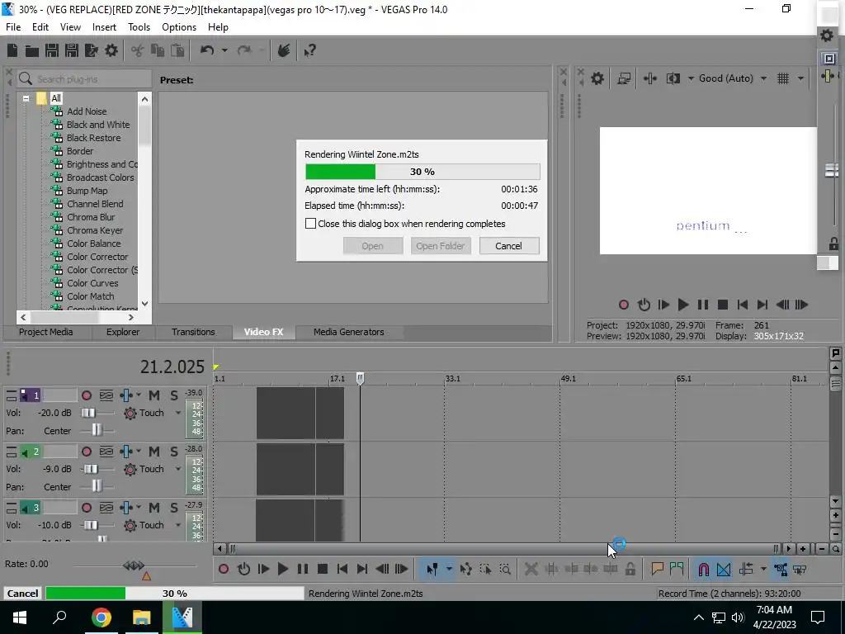Screen dimensions: 845x634
Task: Click Go to End in timeline transport
Action: click(362, 569)
